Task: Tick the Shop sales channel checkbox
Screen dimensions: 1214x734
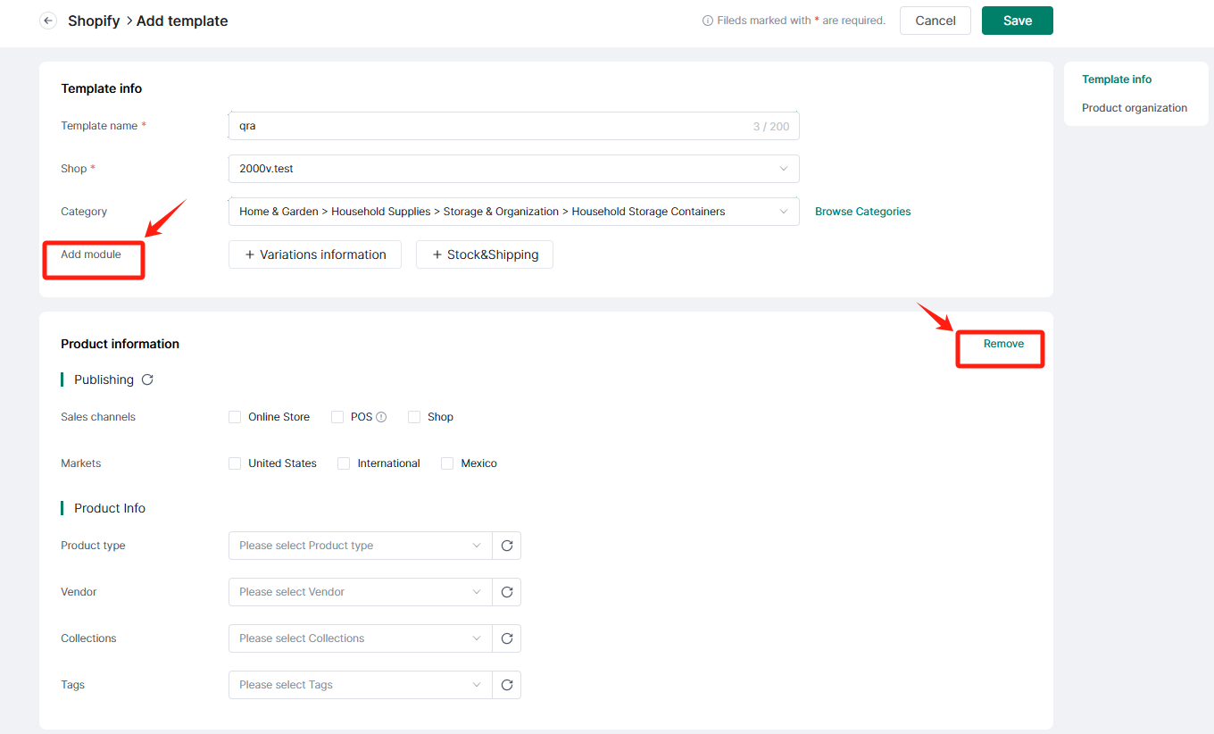Action: 414,417
